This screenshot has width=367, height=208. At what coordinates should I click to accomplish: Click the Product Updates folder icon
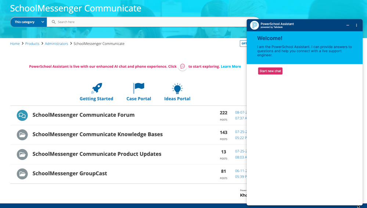[22, 154]
